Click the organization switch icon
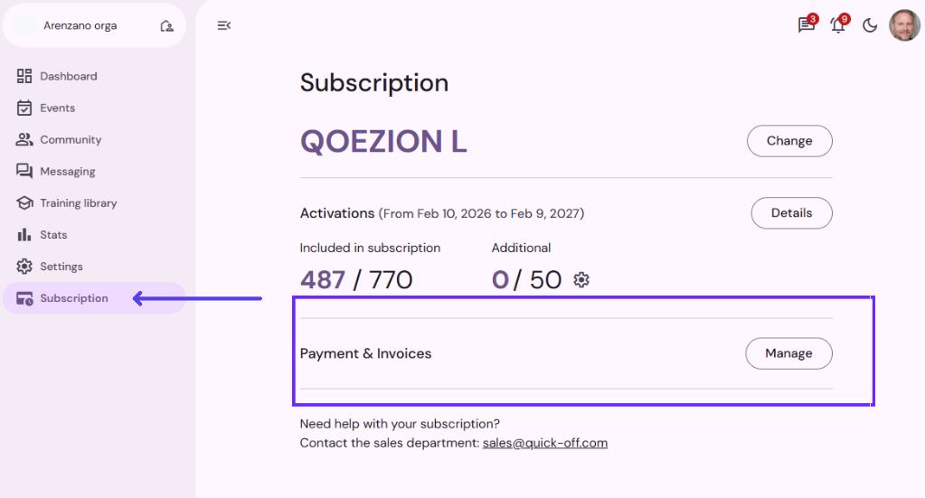 click(x=166, y=26)
